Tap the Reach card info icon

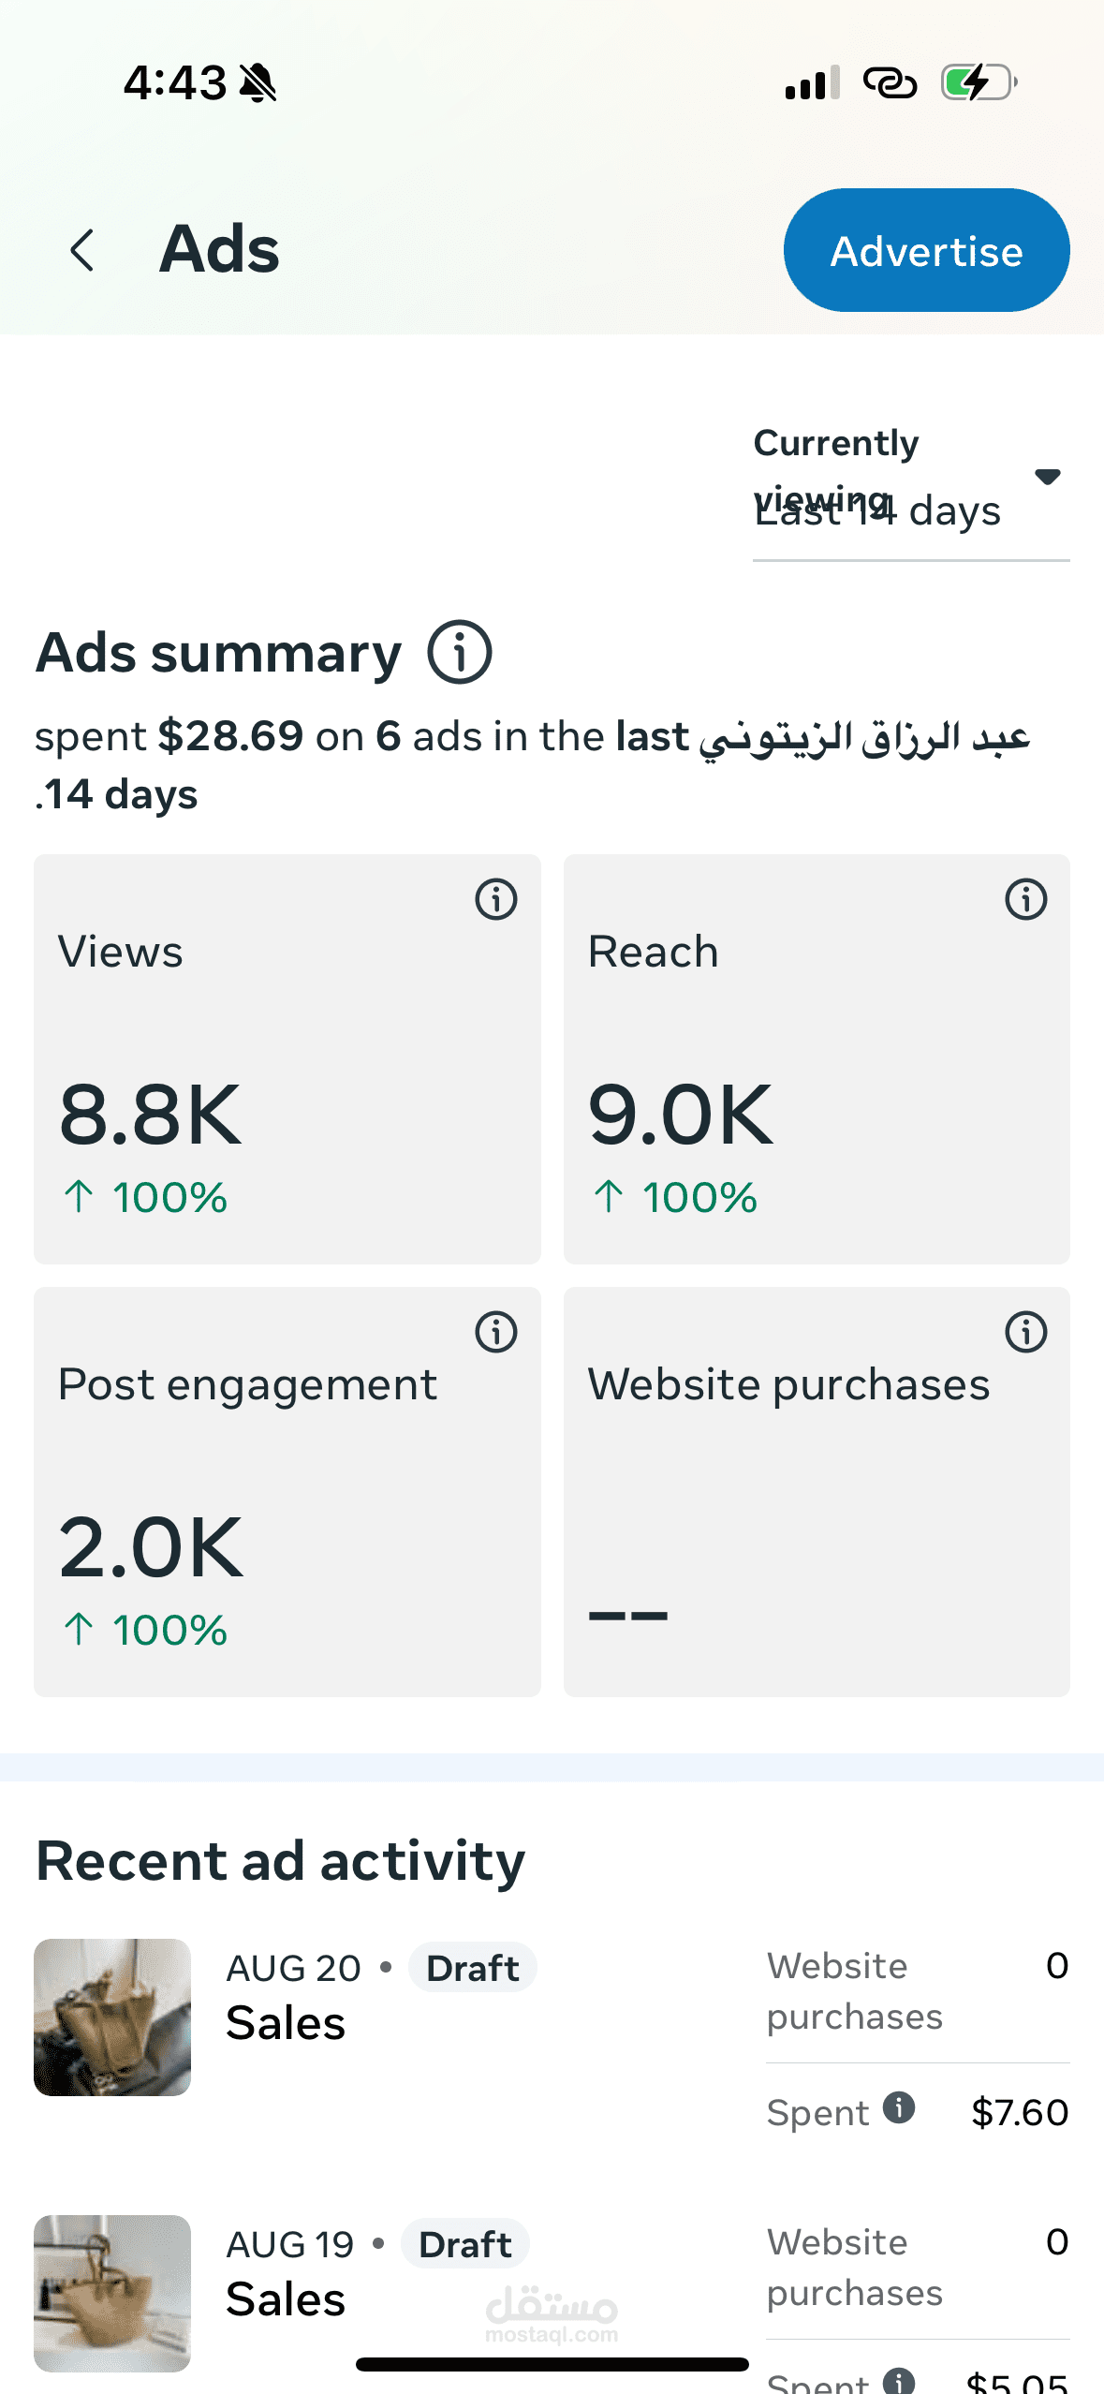coord(1025,900)
